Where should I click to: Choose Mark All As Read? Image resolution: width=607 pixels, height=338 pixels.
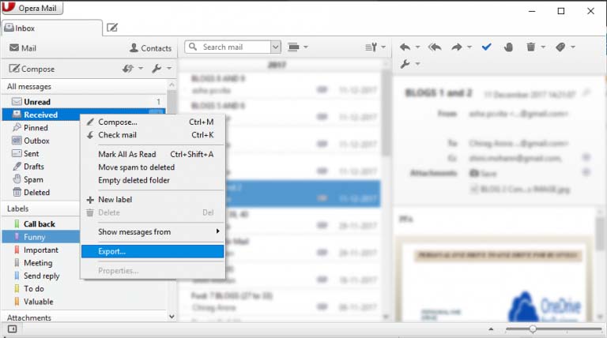[153, 154]
